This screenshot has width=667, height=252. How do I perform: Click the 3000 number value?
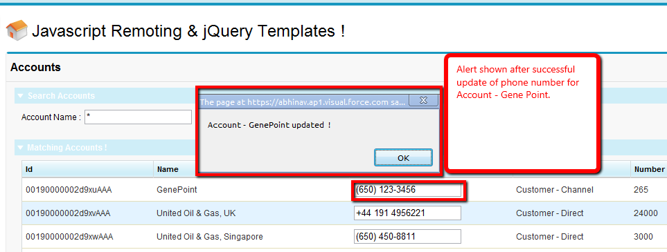pos(643,237)
